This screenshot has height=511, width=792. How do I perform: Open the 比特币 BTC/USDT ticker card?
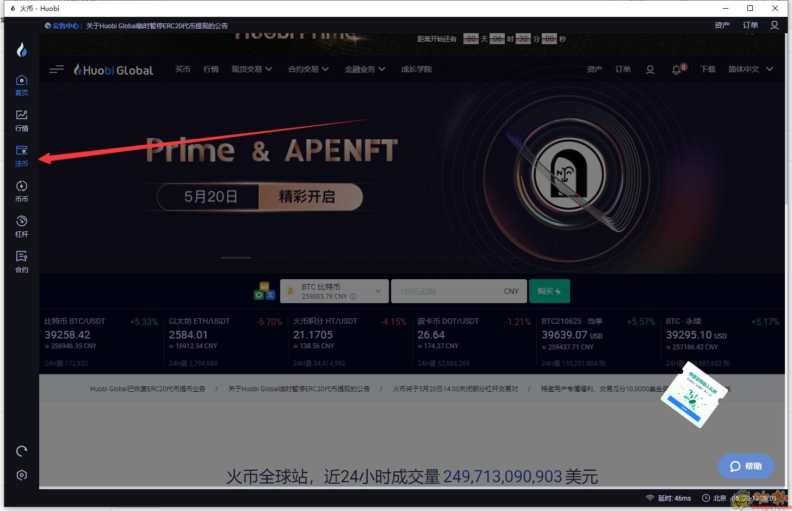101,342
